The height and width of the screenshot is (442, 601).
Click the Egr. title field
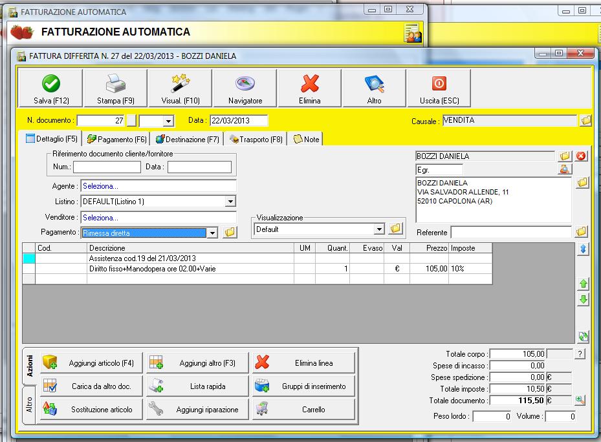coord(439,170)
